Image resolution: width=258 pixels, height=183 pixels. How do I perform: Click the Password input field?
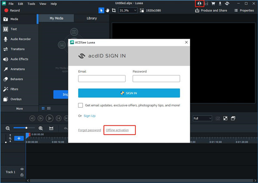[157, 79]
